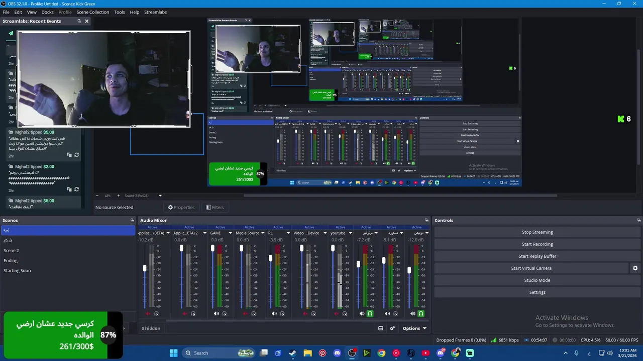Click Start Recording
The height and width of the screenshot is (361, 643).
click(x=537, y=244)
